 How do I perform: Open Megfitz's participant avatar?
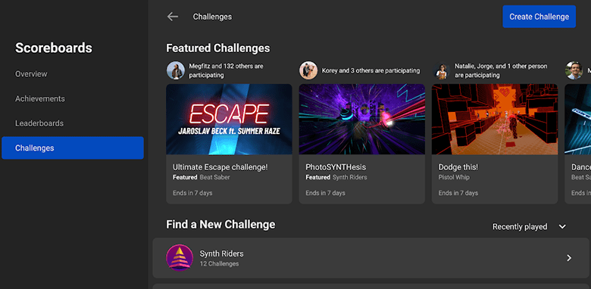coord(176,70)
